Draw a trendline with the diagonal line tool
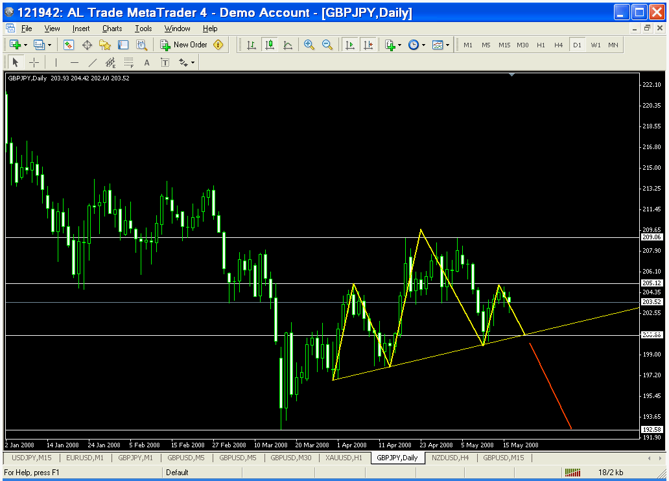This screenshot has height=481, width=669. [x=92, y=62]
